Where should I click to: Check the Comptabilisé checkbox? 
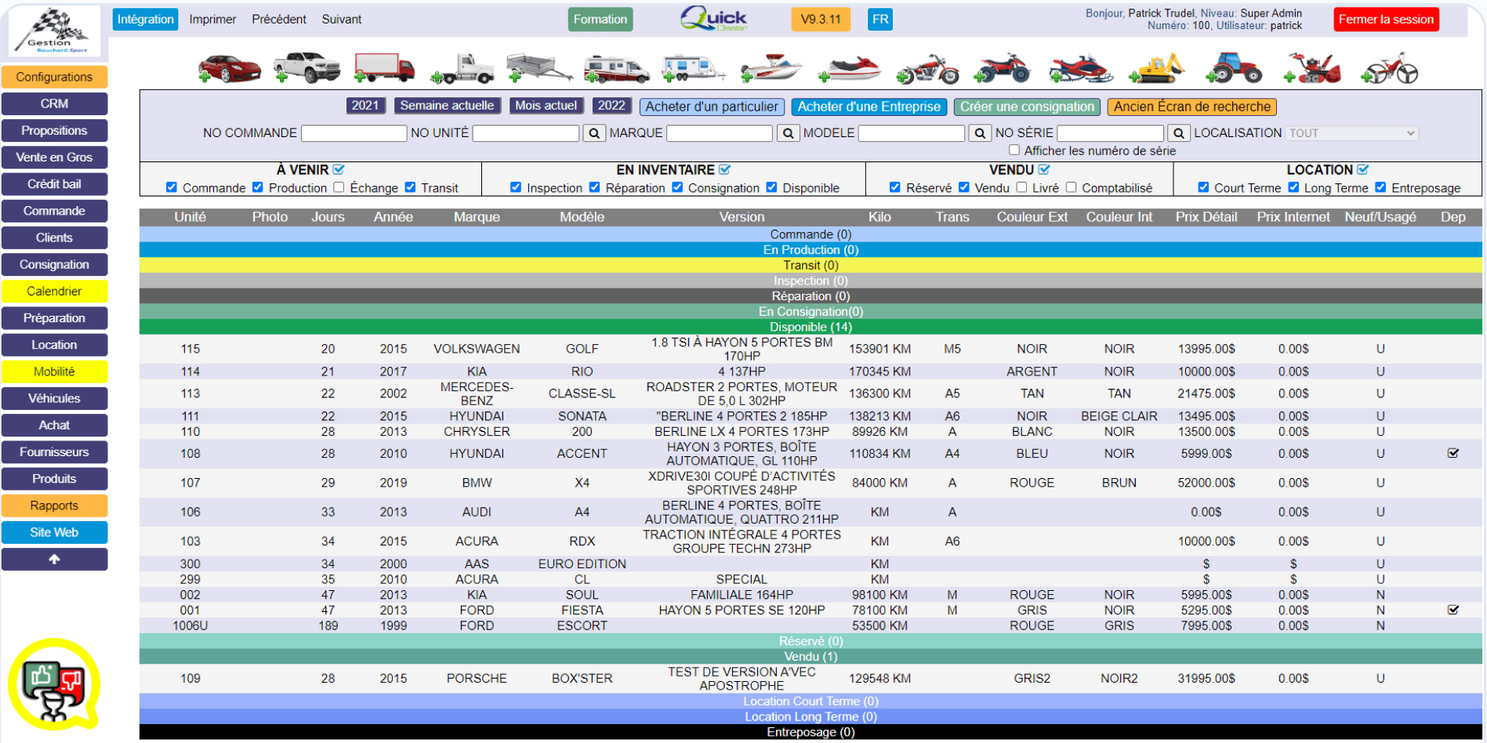(x=1071, y=187)
